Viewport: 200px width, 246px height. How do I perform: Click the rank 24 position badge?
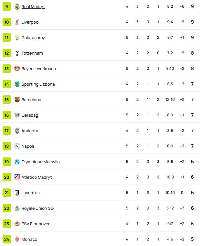tap(7, 239)
